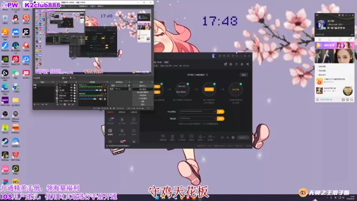Open OBS scene transition type dropdown
357x201 pixels.
point(118,85)
